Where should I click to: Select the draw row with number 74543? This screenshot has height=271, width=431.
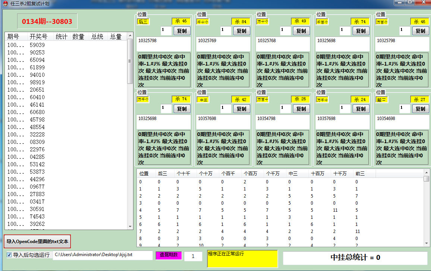pos(37,217)
